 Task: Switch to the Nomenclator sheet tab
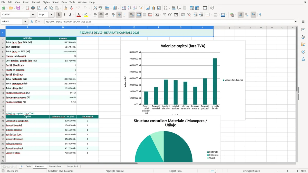coord(55,166)
